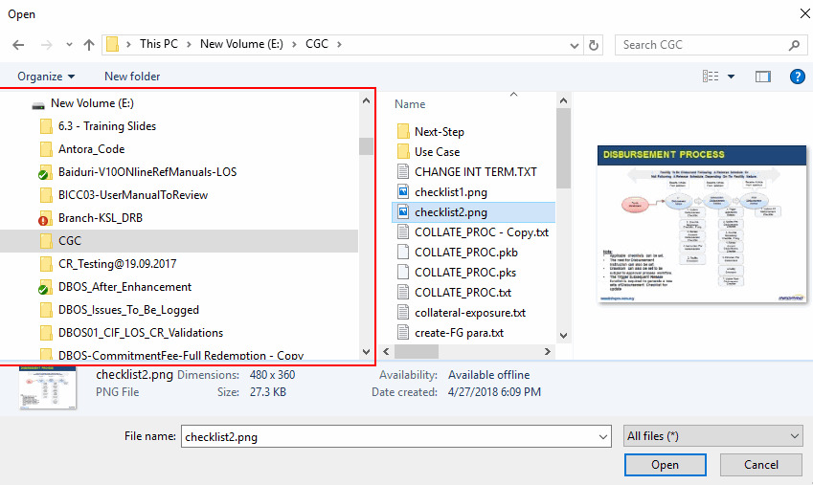This screenshot has height=485, width=813.
Task: Click the search magnifier icon
Action: [794, 45]
